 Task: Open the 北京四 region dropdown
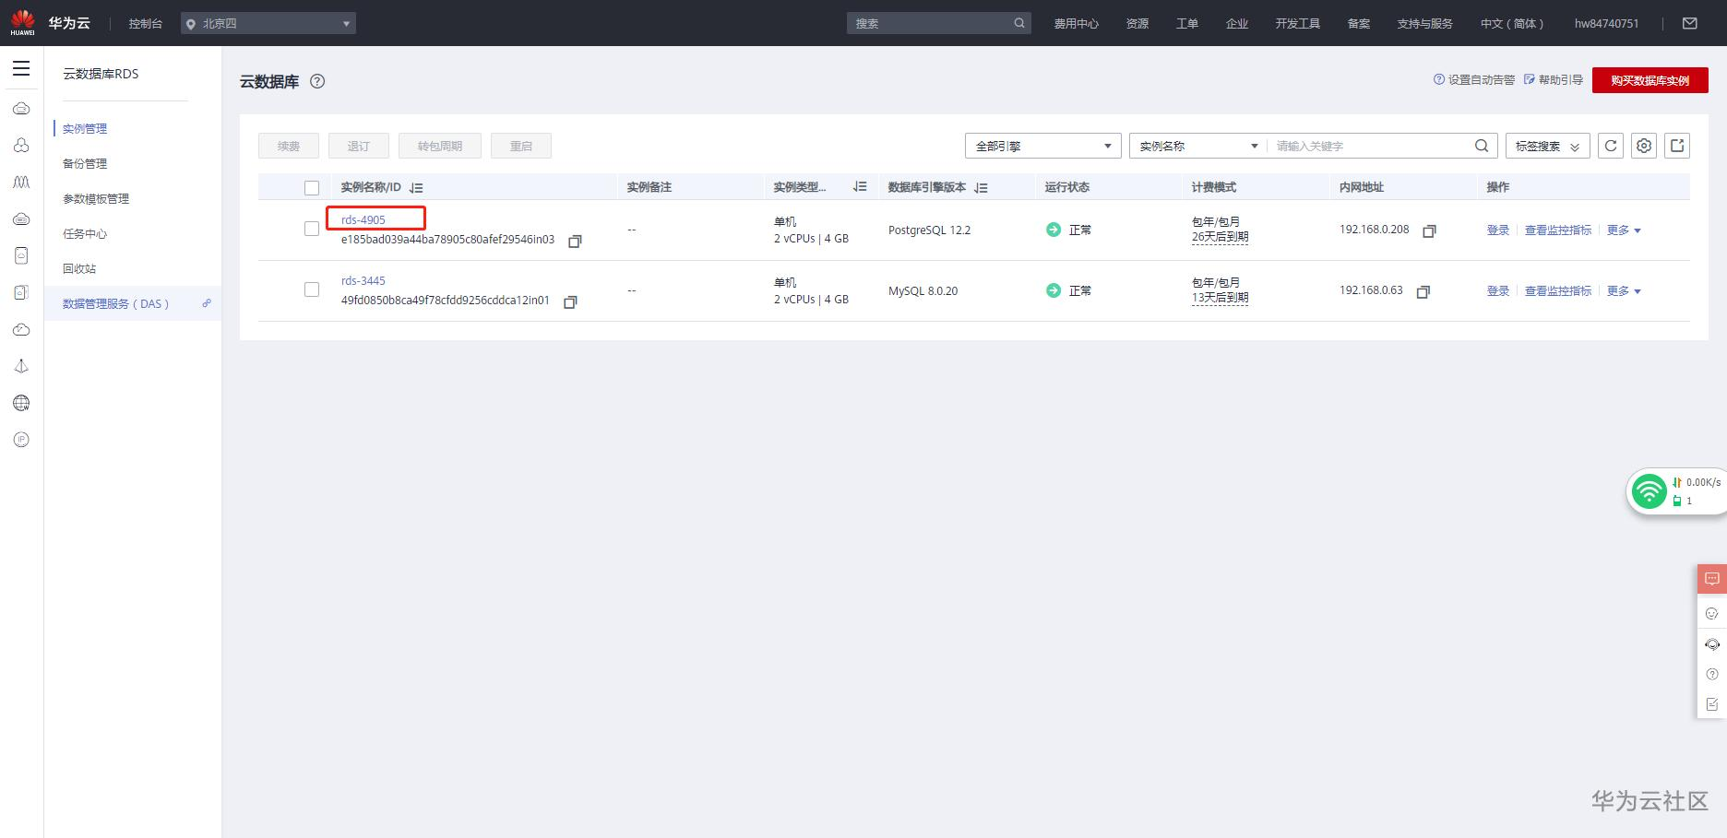268,23
